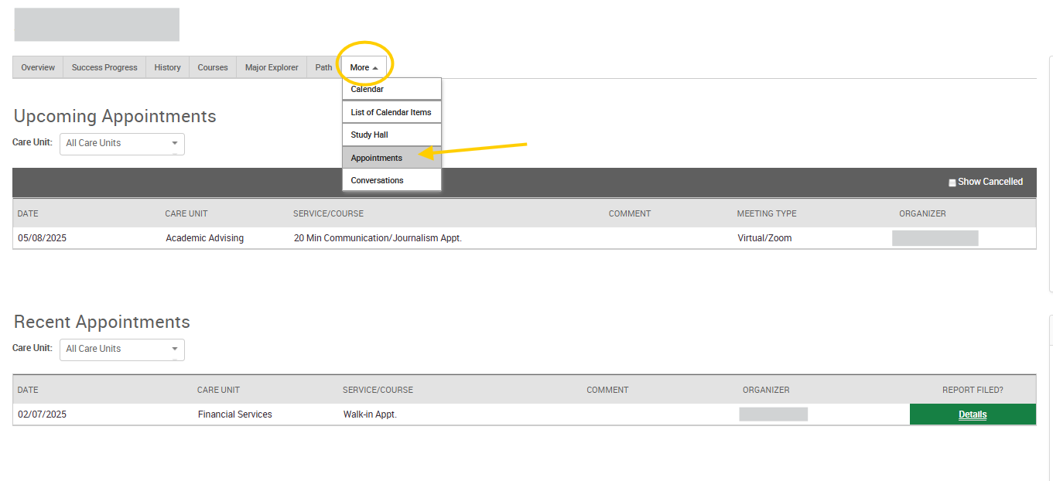Expand Care Unit dropdown under Upcoming Appointments
Screen dimensions: 1053x481
(x=122, y=143)
